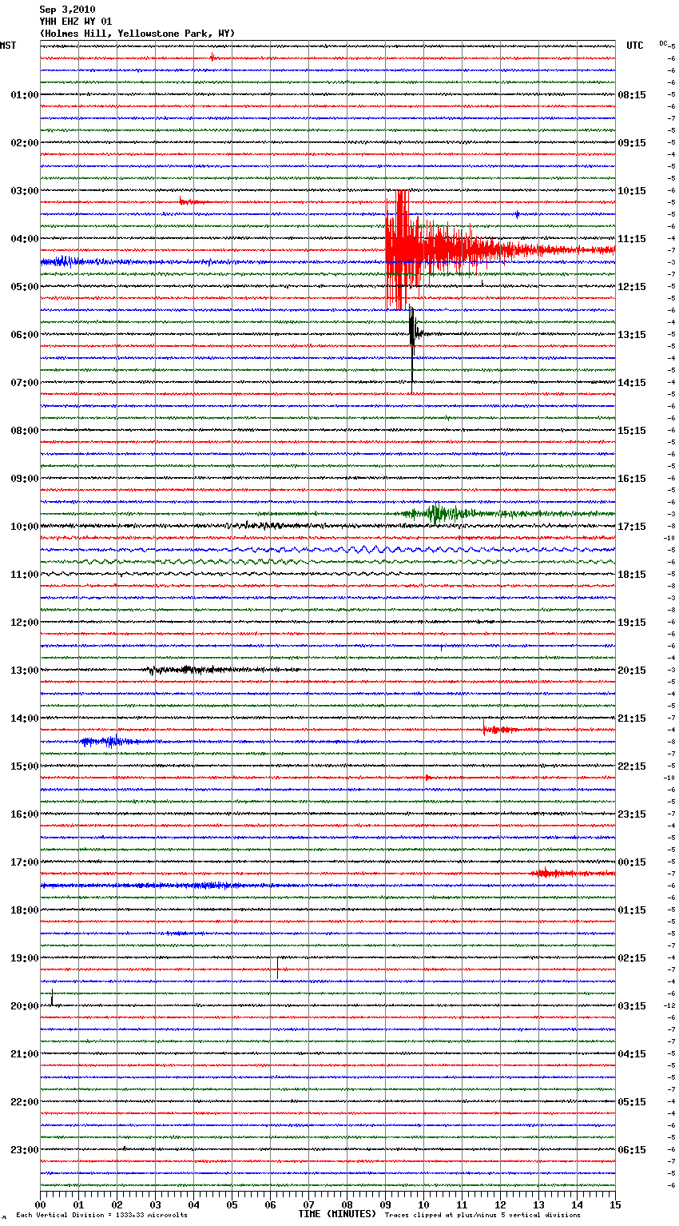Click the station code "YHH EHZ WY 01"
Screen dimensions: 679x1226
[76, 22]
